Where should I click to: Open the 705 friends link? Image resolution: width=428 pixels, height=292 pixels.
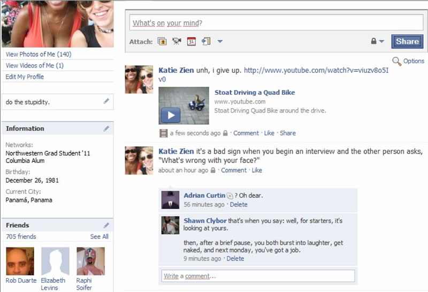[21, 236]
